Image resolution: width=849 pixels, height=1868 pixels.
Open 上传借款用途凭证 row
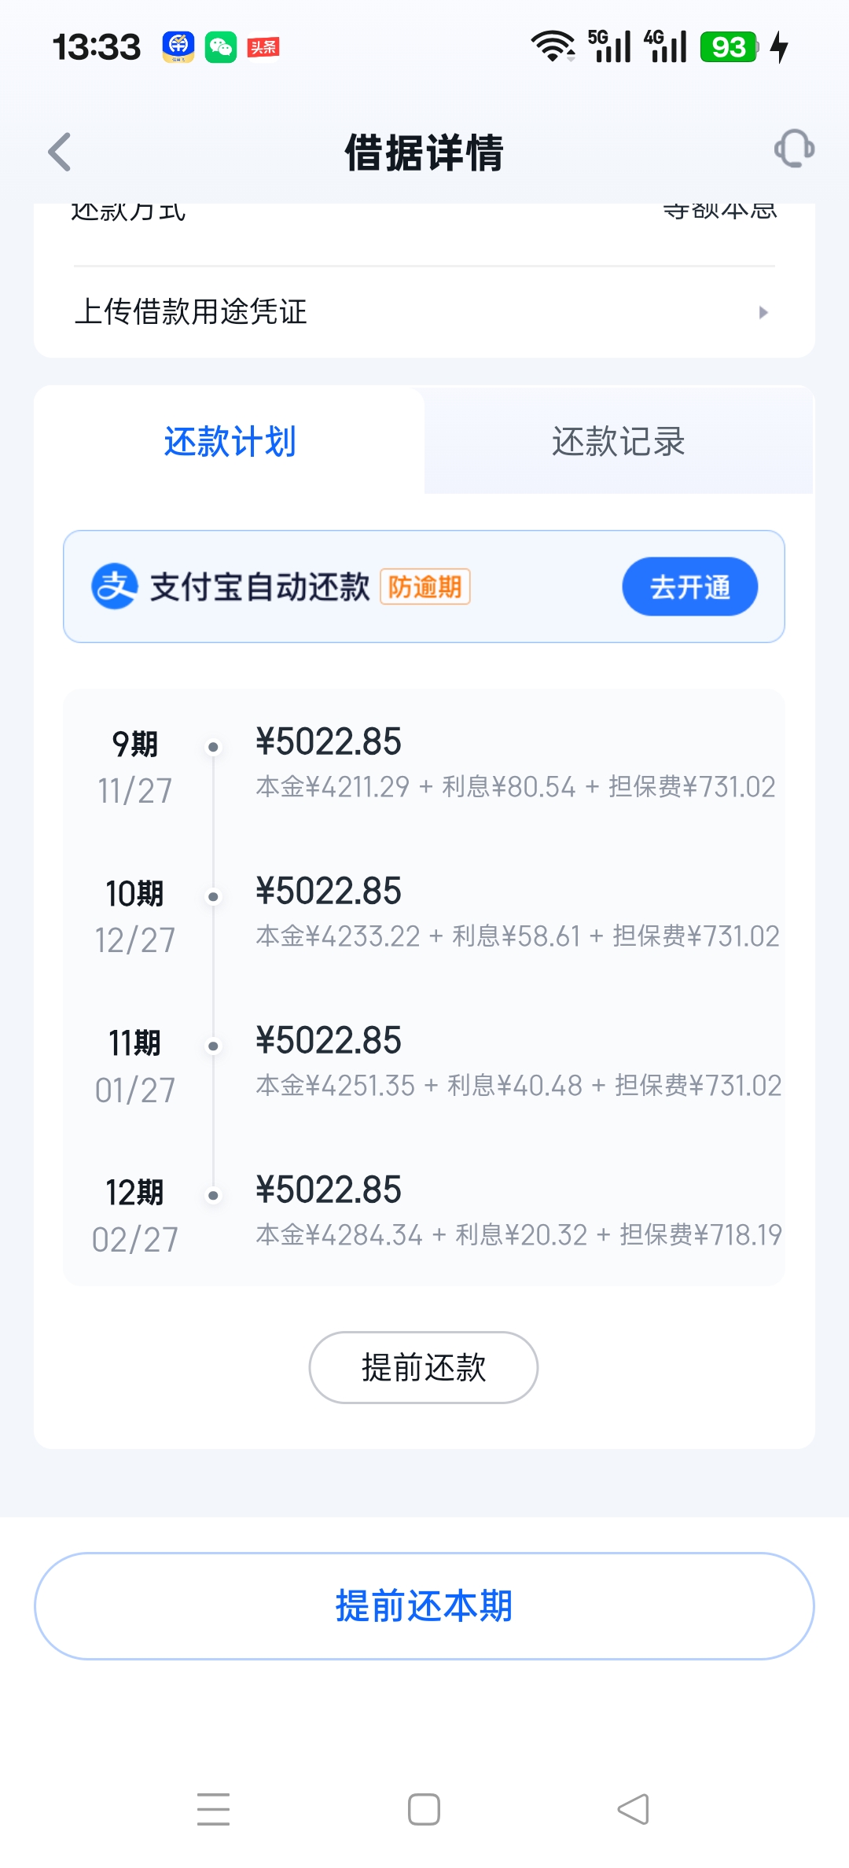click(424, 312)
